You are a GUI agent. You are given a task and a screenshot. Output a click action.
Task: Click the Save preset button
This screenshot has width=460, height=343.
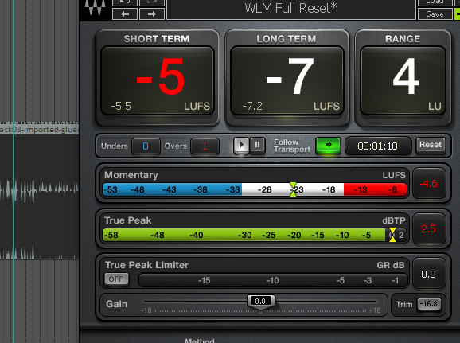pos(435,14)
